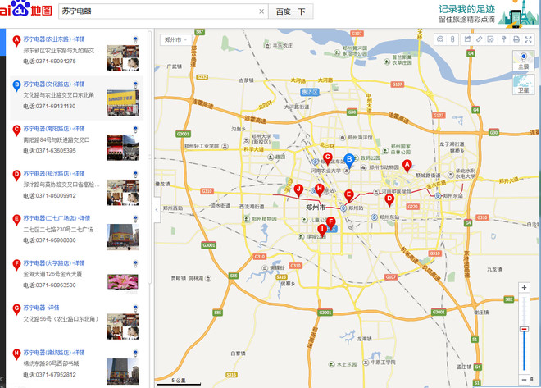Click the results list scrollbar
The image size is (541, 388).
[149, 157]
